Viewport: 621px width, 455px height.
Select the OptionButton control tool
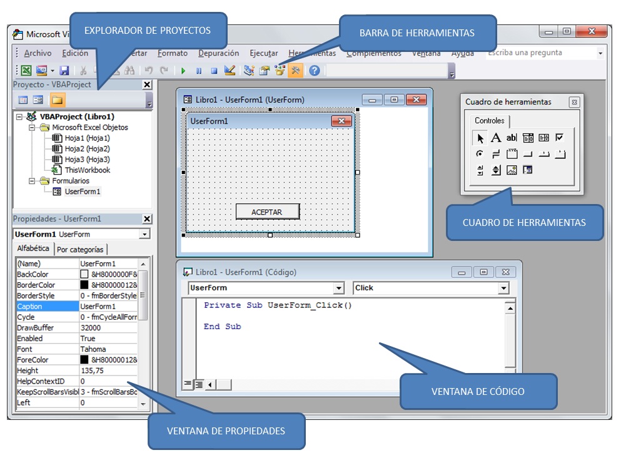pos(480,154)
